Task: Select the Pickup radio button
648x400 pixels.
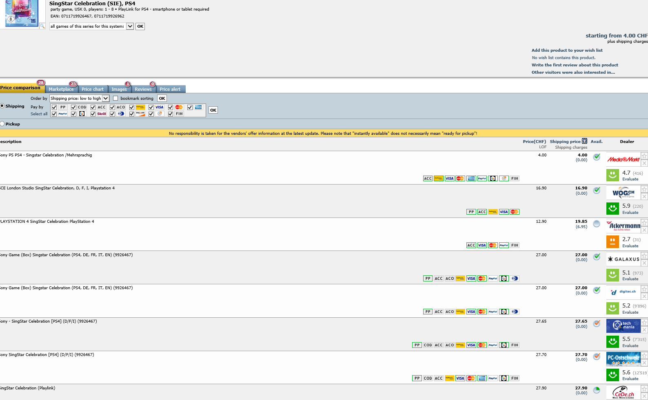Action: (2, 124)
